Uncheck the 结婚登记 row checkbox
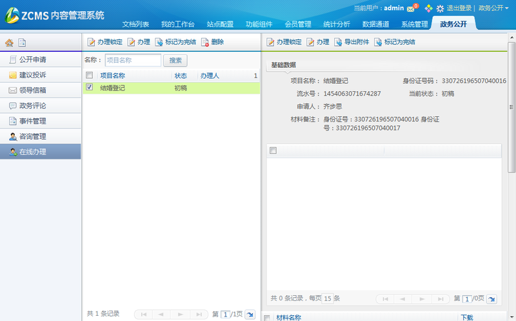The image size is (516, 321). (x=90, y=87)
